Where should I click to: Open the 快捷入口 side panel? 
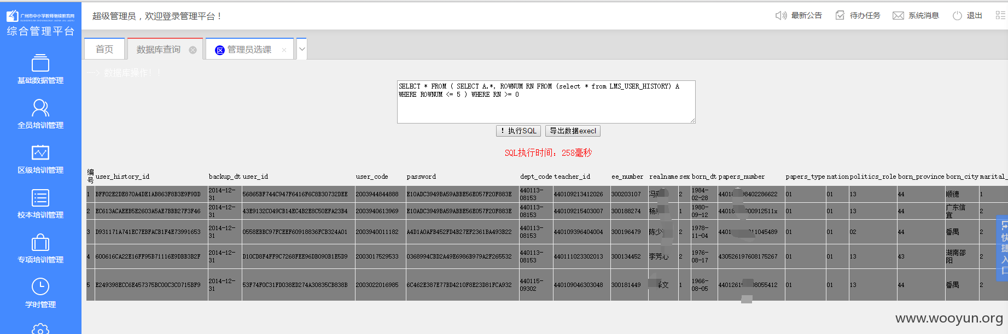tap(1003, 248)
